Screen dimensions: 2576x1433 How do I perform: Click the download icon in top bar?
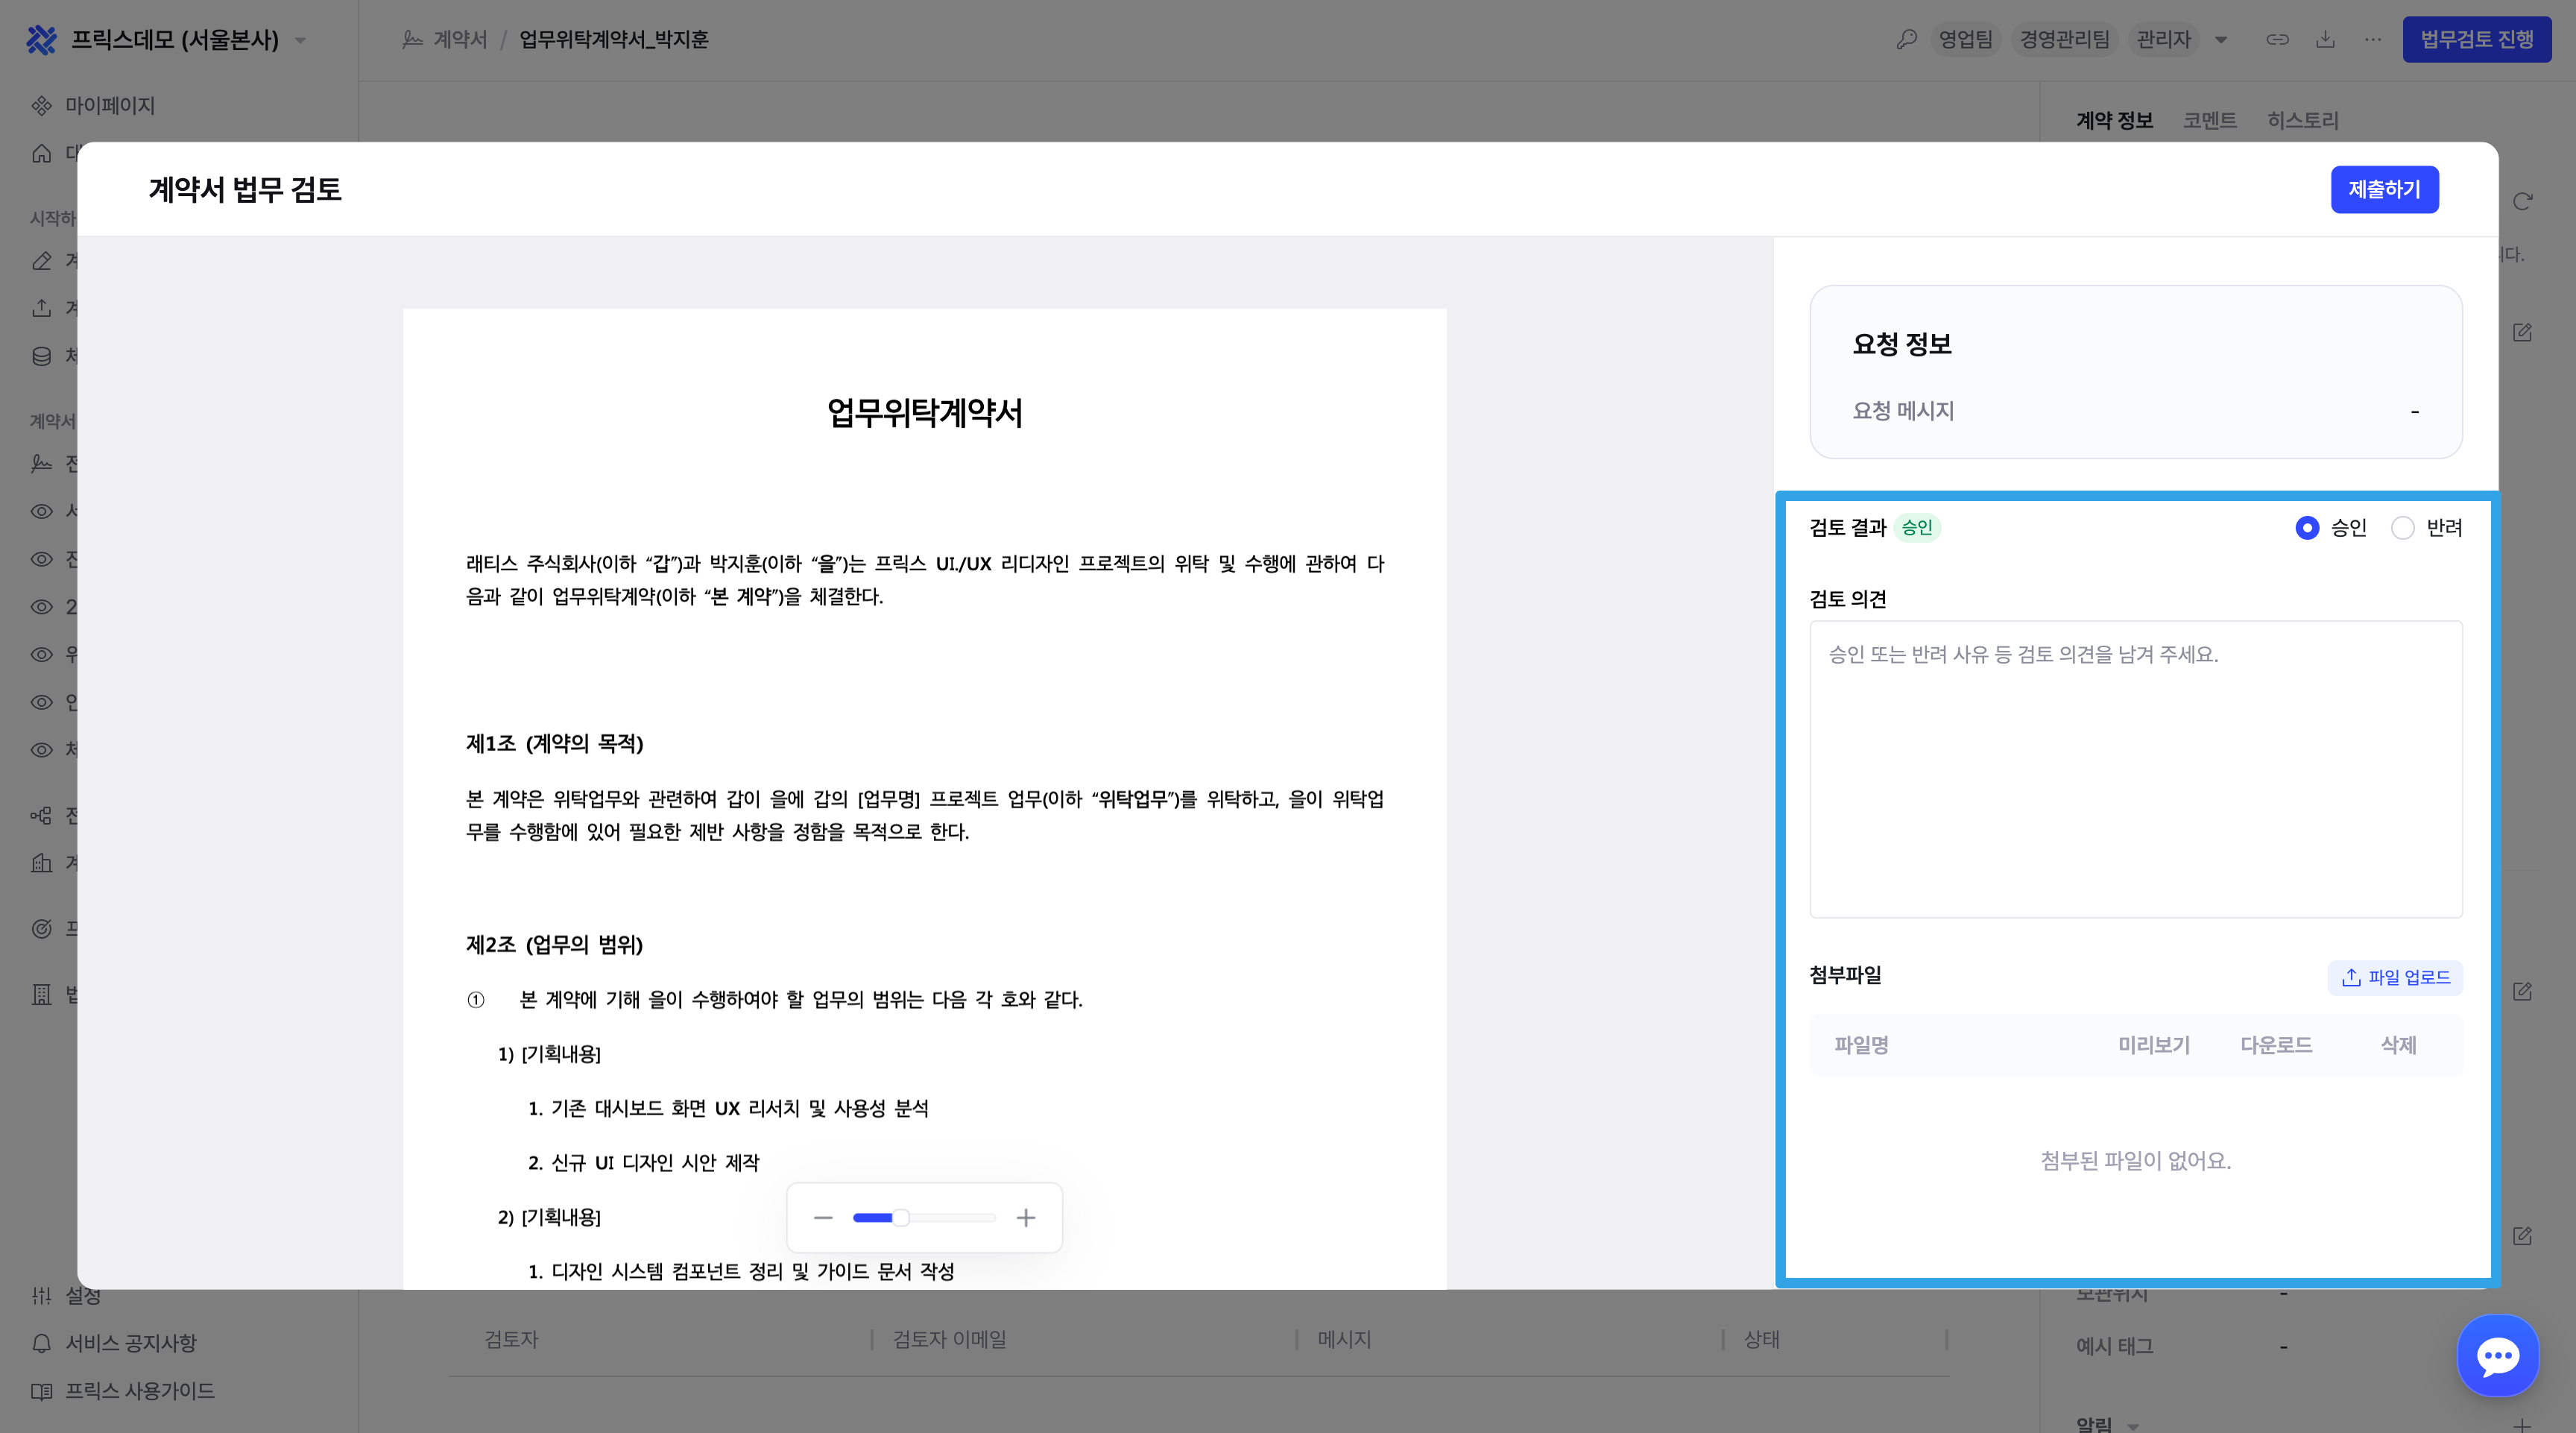[x=2325, y=39]
